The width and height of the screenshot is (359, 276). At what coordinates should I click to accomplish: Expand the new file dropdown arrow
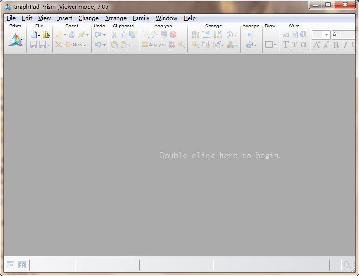tap(39, 35)
